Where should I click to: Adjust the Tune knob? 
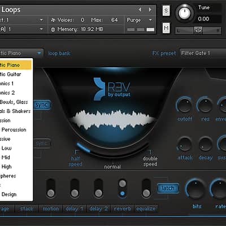[184, 13]
